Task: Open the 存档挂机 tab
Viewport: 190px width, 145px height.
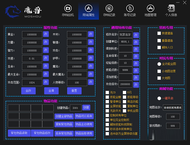Action: [x=68, y=11]
